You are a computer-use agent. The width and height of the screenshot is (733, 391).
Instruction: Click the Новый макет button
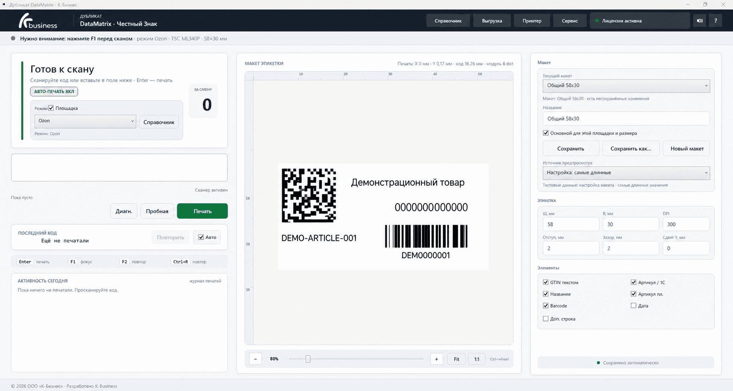[x=687, y=149]
